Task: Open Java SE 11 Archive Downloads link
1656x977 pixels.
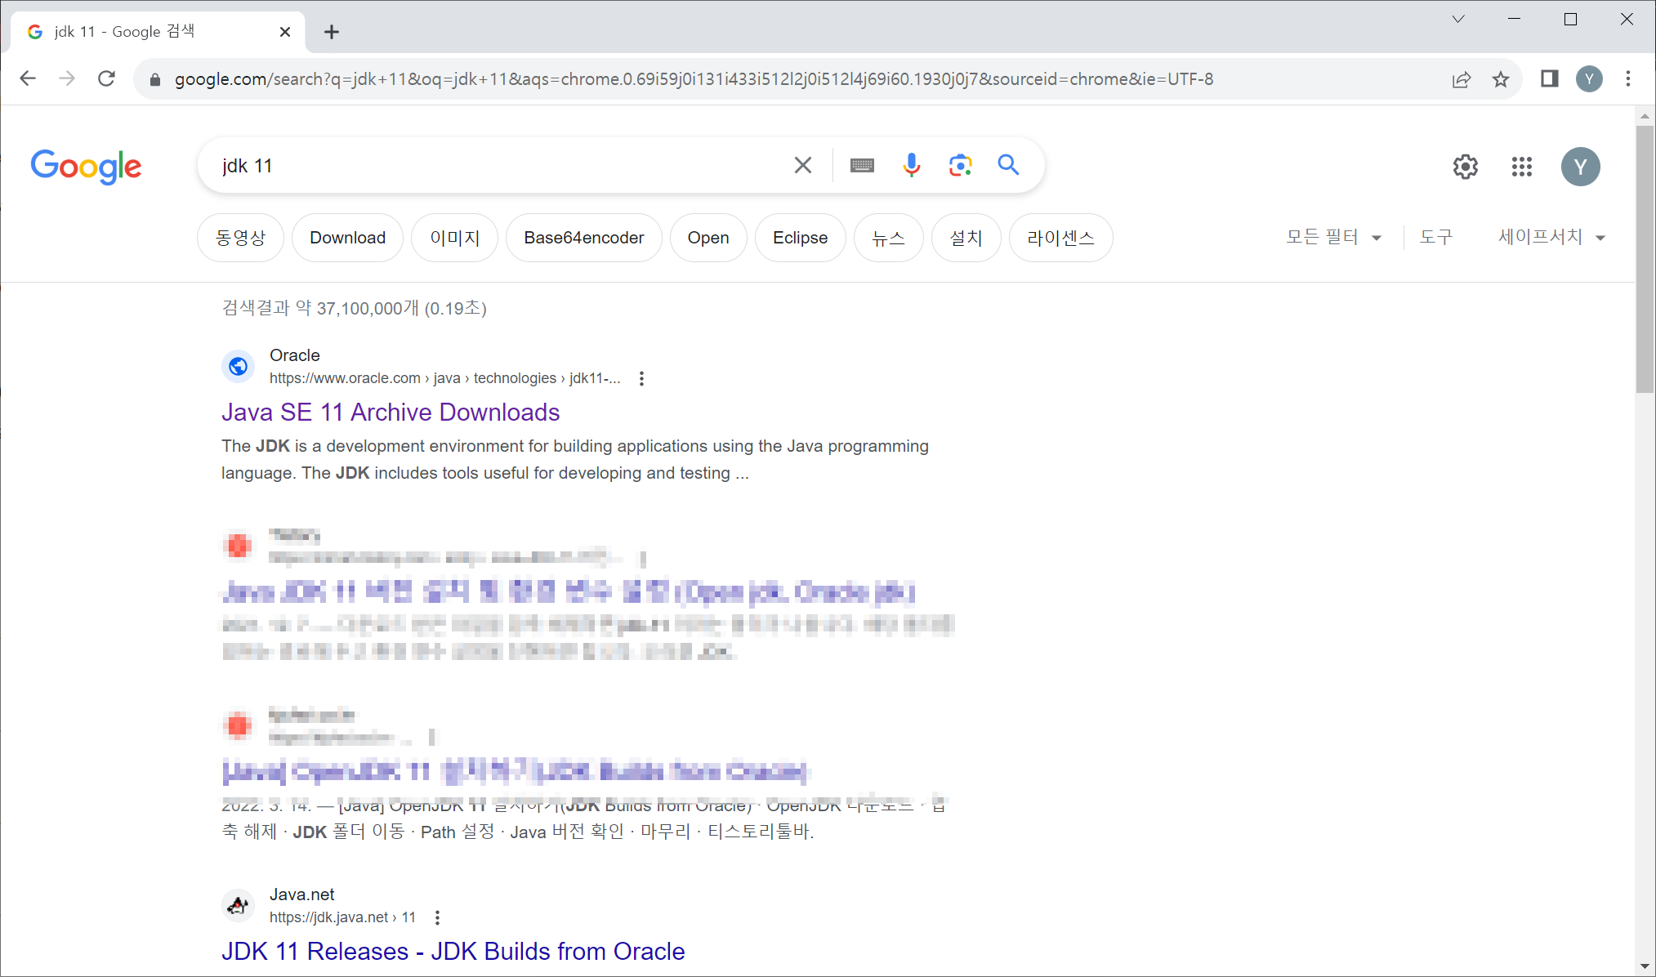Action: pos(391,413)
